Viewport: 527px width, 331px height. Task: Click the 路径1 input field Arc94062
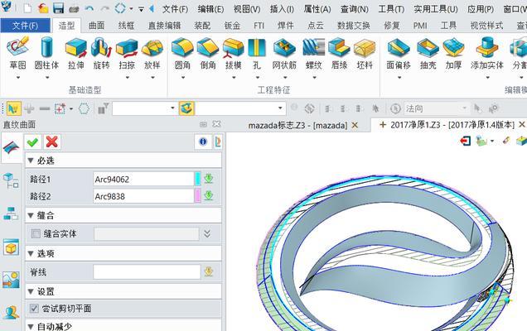click(x=143, y=179)
